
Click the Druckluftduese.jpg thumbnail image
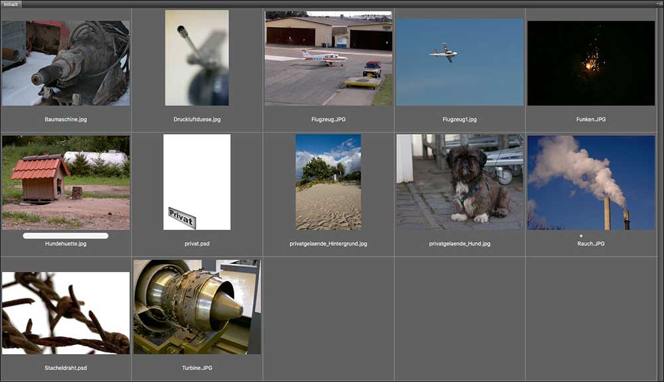coord(197,58)
